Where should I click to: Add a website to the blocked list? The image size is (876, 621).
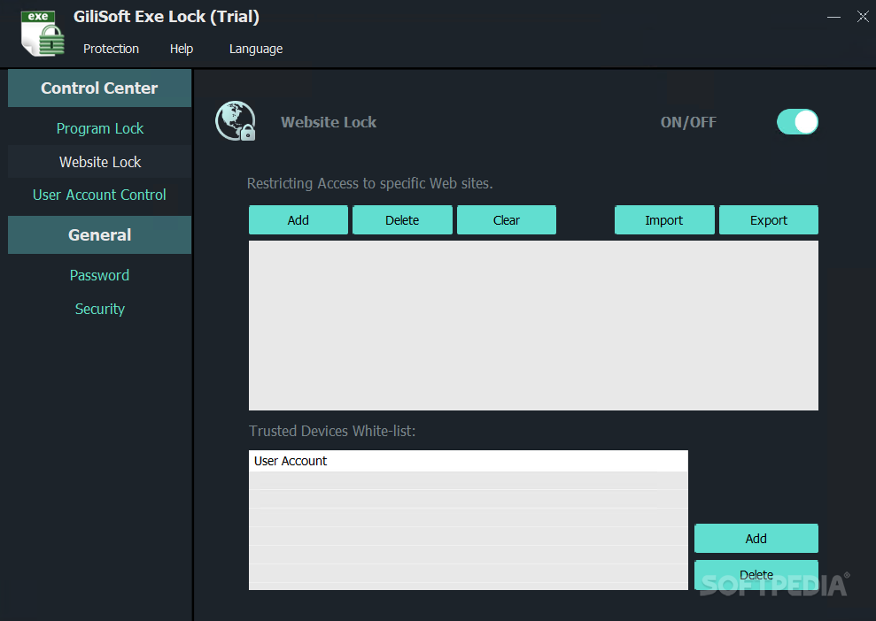point(298,220)
